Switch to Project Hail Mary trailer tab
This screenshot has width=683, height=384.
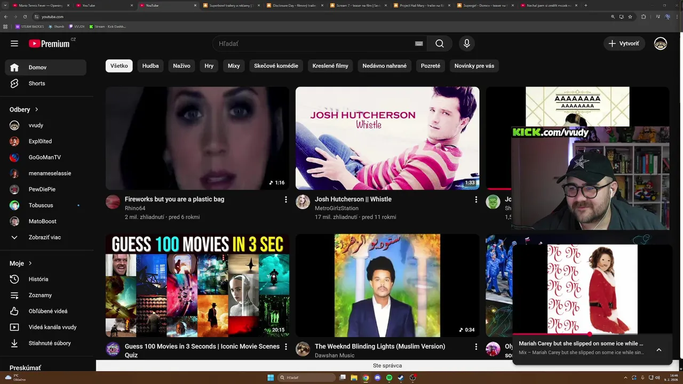pyautogui.click(x=422, y=5)
